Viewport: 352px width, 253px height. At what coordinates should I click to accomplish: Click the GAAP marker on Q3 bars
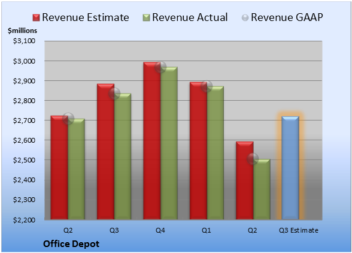[x=114, y=94]
